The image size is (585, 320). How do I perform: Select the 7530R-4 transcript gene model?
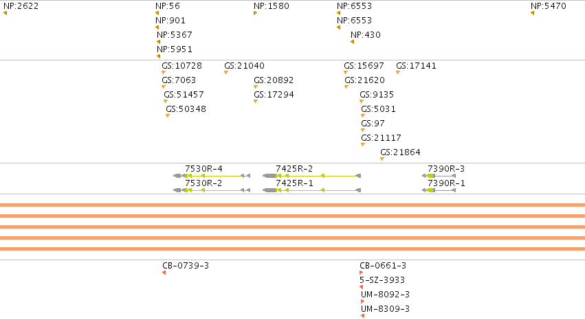(x=212, y=176)
